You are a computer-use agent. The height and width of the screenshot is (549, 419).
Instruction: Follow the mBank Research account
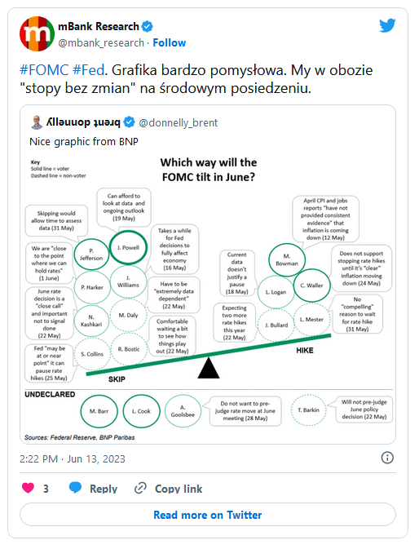(170, 42)
